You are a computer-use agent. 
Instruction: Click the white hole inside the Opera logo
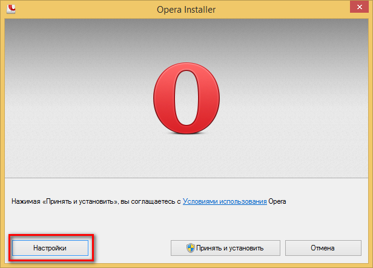coord(186,99)
